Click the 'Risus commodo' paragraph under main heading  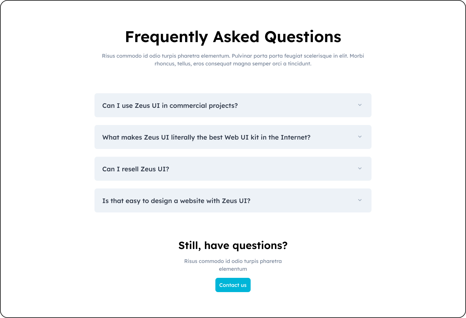coord(233,56)
